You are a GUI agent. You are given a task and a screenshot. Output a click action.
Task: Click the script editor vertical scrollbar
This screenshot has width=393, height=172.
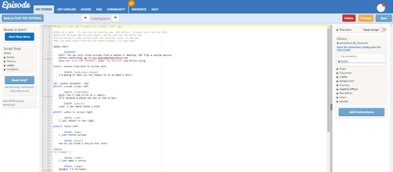click(x=329, y=80)
